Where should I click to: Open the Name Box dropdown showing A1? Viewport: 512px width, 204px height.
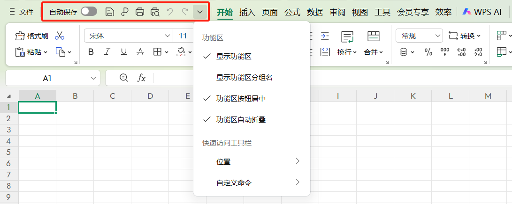pyautogui.click(x=93, y=78)
